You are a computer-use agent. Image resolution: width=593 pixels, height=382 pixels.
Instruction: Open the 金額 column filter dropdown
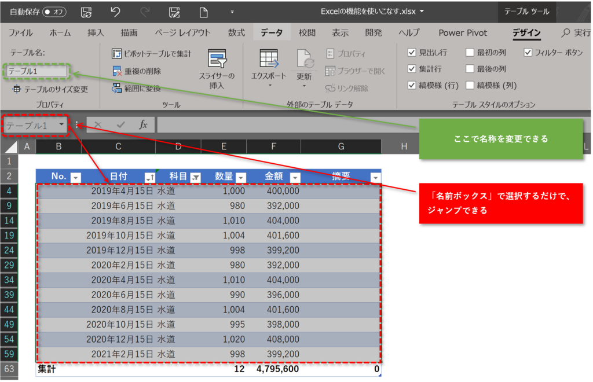tap(295, 177)
